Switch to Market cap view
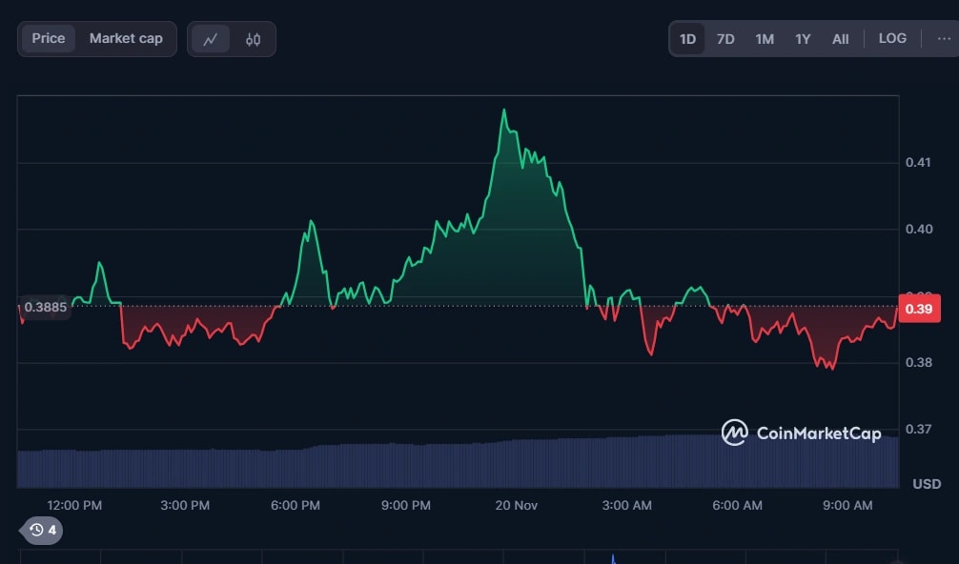 point(125,38)
